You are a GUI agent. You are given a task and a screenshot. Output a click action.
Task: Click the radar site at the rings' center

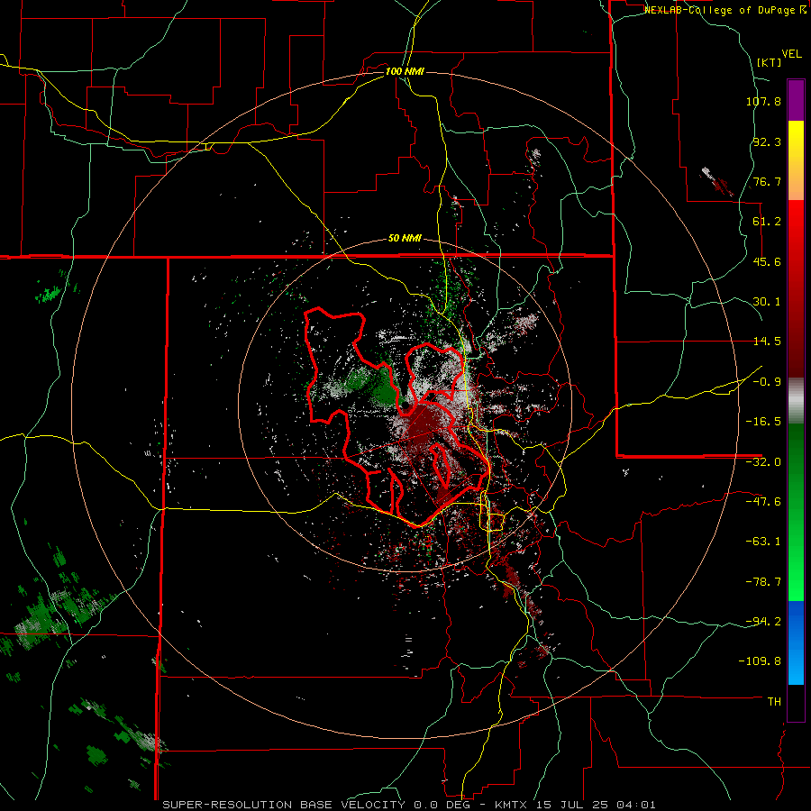point(405,406)
